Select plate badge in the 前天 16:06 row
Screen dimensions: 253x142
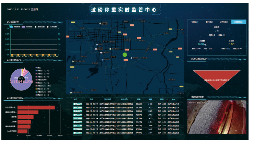(x=78, y=111)
